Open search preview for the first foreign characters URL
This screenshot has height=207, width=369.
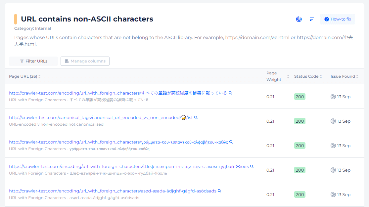(230, 93)
